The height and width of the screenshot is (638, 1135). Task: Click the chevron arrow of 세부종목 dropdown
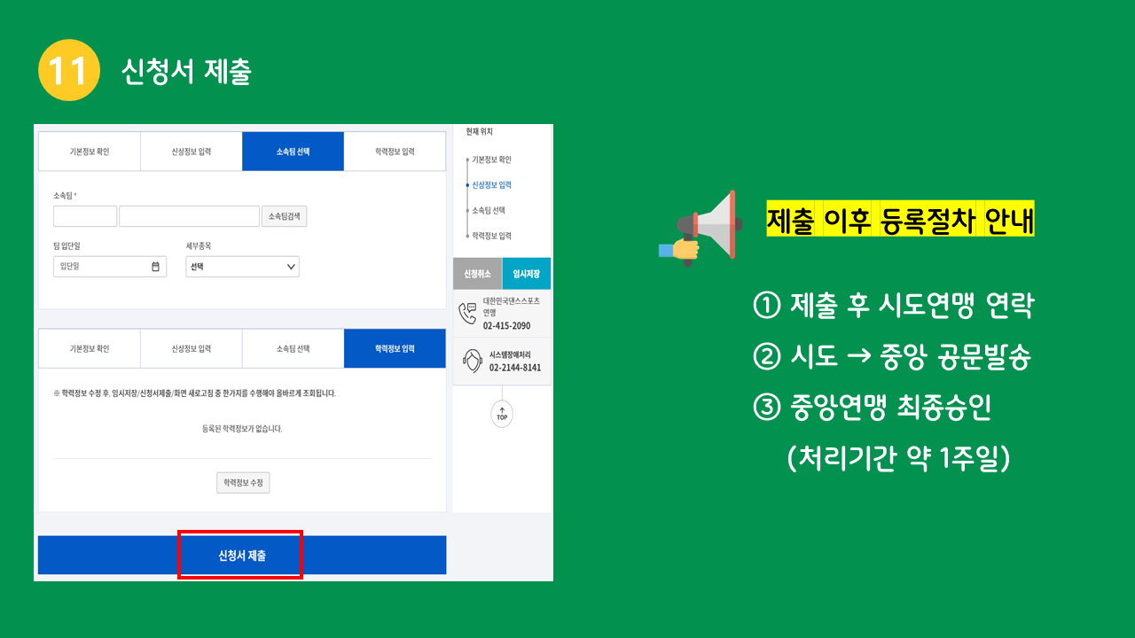291,266
